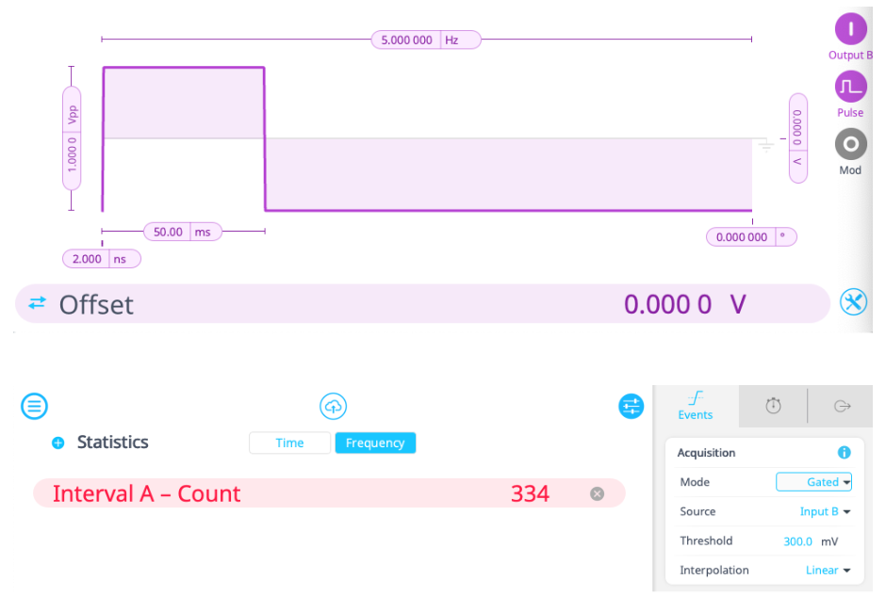The image size is (886, 596).
Task: Open the sliders settings icon
Action: point(632,407)
